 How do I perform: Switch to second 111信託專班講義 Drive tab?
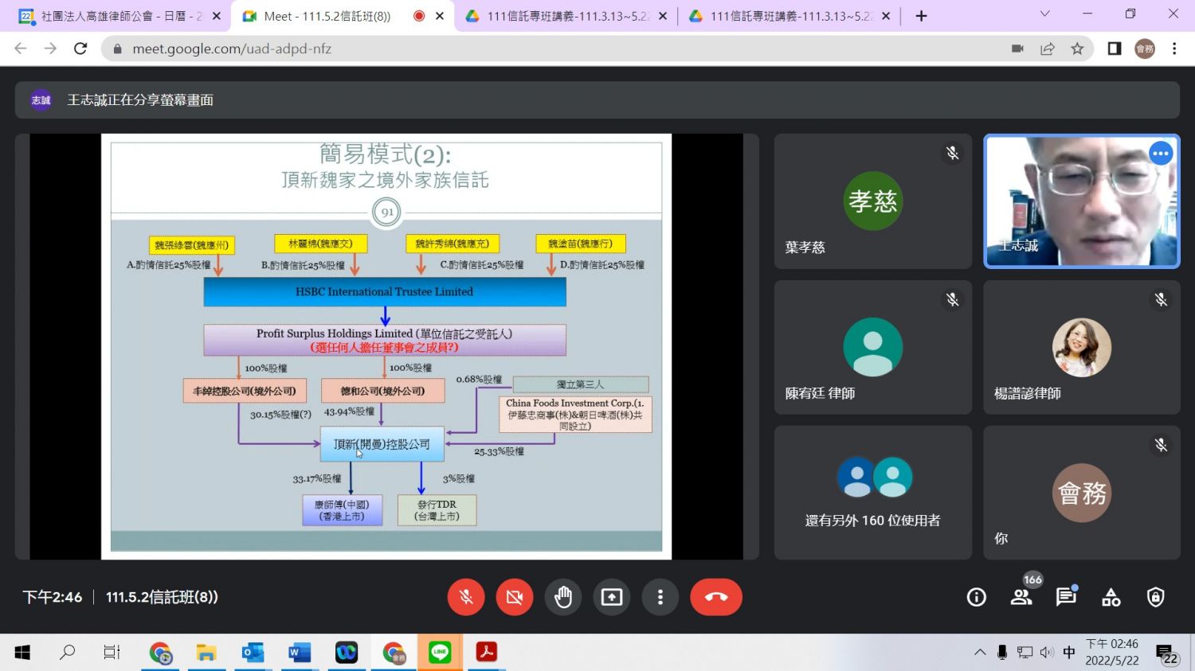pos(790,16)
